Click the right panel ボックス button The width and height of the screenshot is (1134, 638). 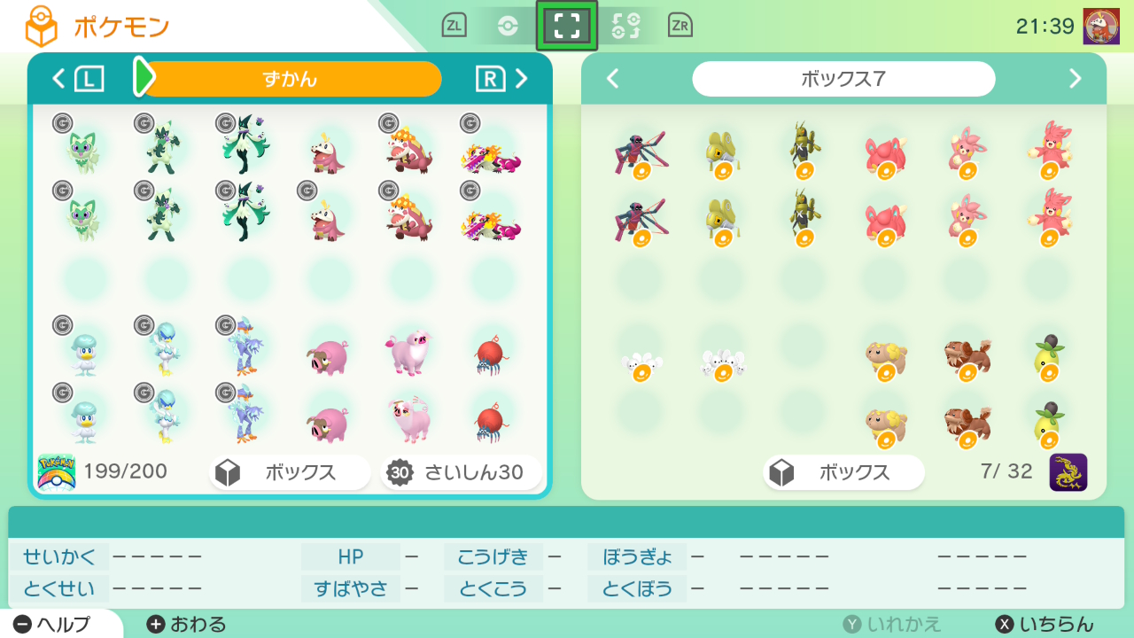click(x=843, y=472)
